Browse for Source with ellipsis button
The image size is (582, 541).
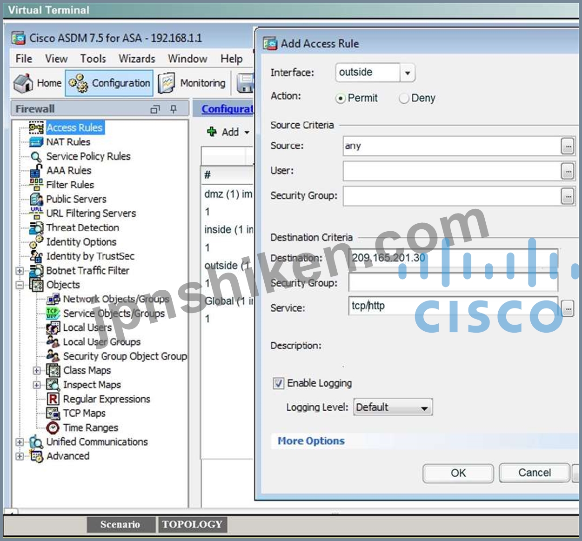(568, 147)
